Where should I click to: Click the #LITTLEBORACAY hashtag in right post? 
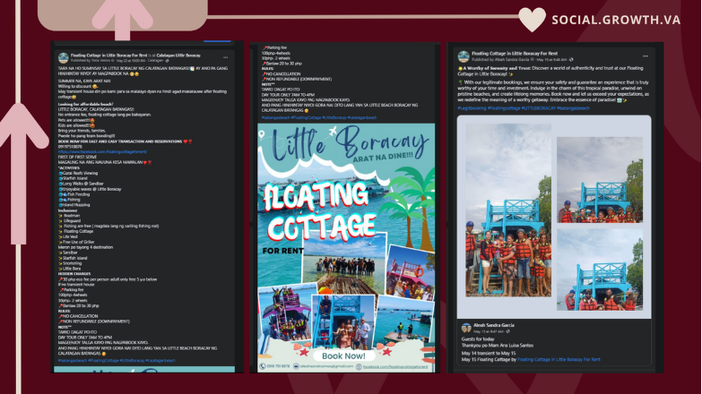click(x=538, y=108)
